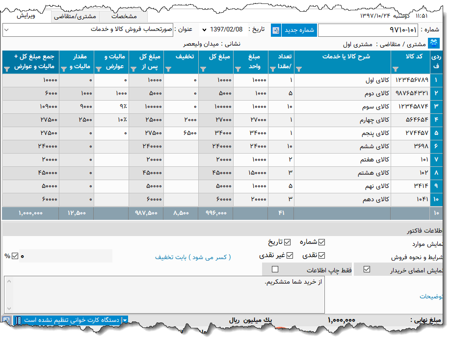
Task: Click the small grid icon at bottom-left corner
Action: pyautogui.click(x=5, y=319)
